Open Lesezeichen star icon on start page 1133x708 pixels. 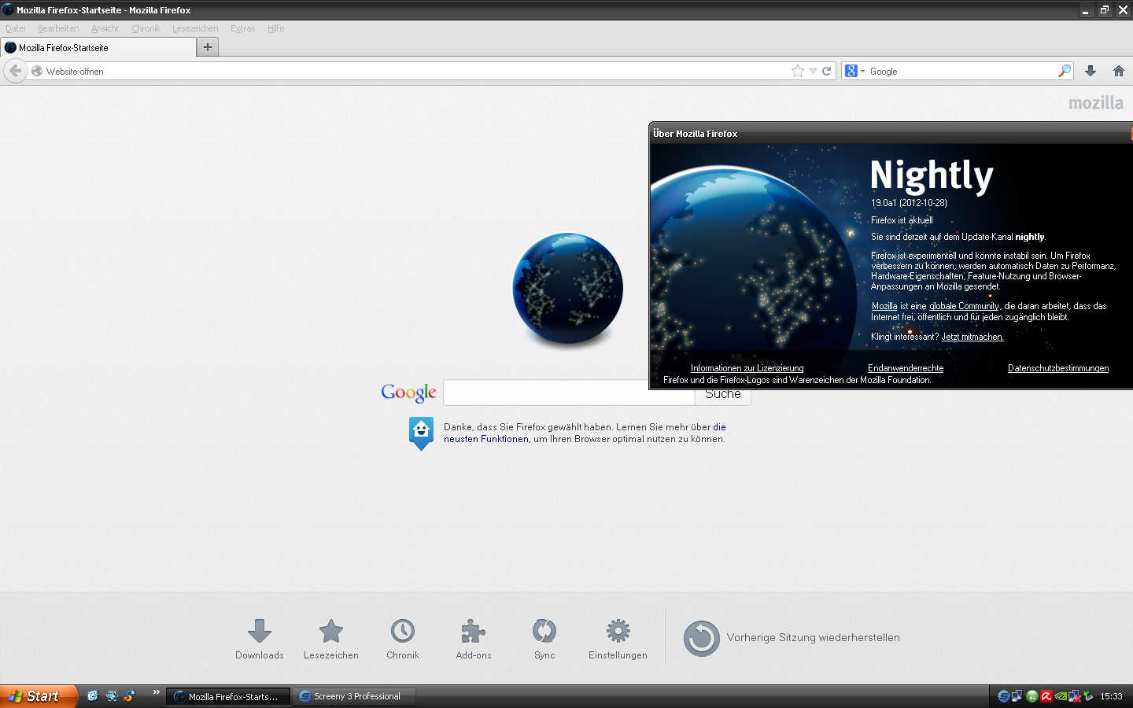(x=331, y=631)
